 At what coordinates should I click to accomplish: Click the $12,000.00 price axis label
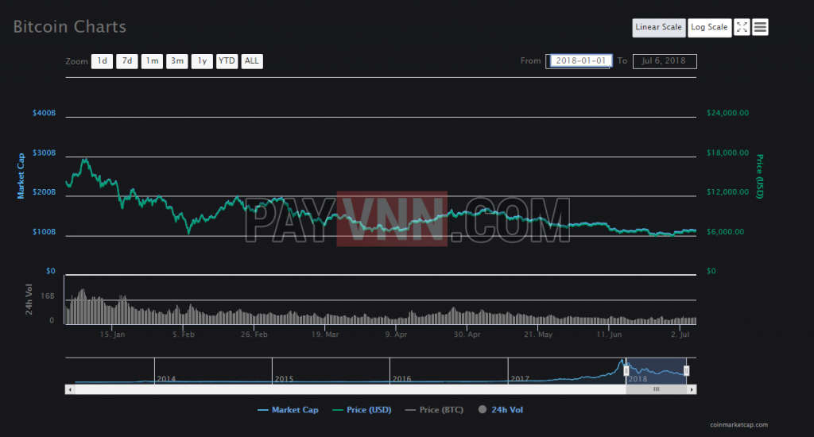tap(728, 192)
